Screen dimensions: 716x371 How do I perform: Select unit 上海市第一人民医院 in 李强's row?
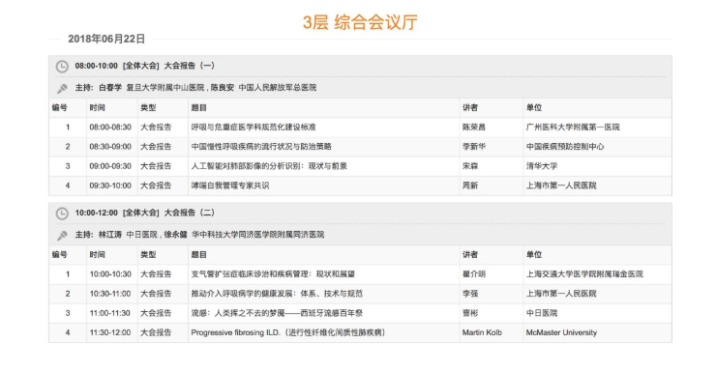tap(561, 294)
